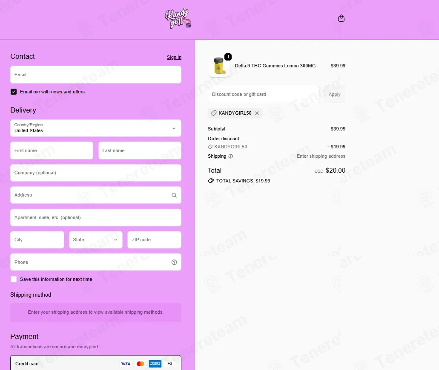The width and height of the screenshot is (439, 370).
Task: Click the order discount tag icon
Action: click(x=210, y=147)
